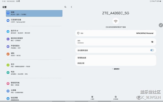Click the search icon in Settings
Image resolution: width=163 pixels, height=102 pixels.
pos(65,7)
